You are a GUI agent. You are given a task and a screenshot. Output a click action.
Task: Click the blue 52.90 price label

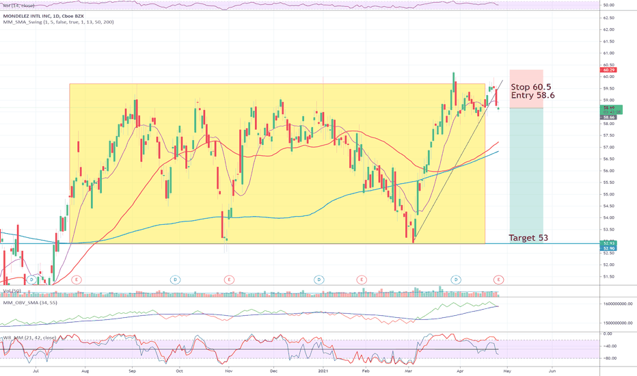coord(608,248)
